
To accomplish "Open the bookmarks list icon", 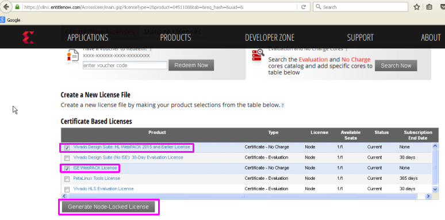I will click(429, 7).
